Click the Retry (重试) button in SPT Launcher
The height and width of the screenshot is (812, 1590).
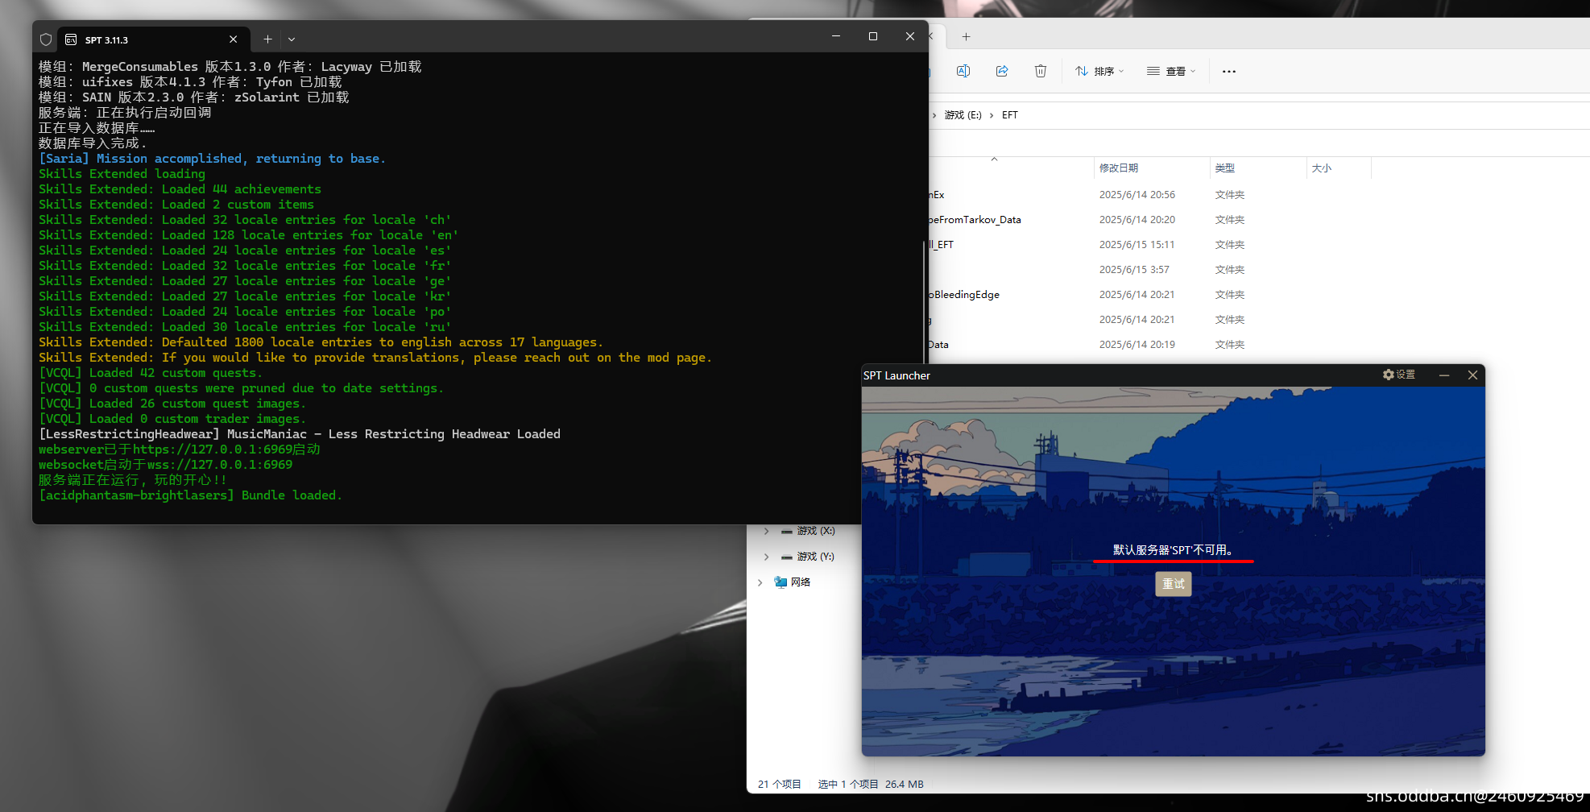tap(1173, 584)
